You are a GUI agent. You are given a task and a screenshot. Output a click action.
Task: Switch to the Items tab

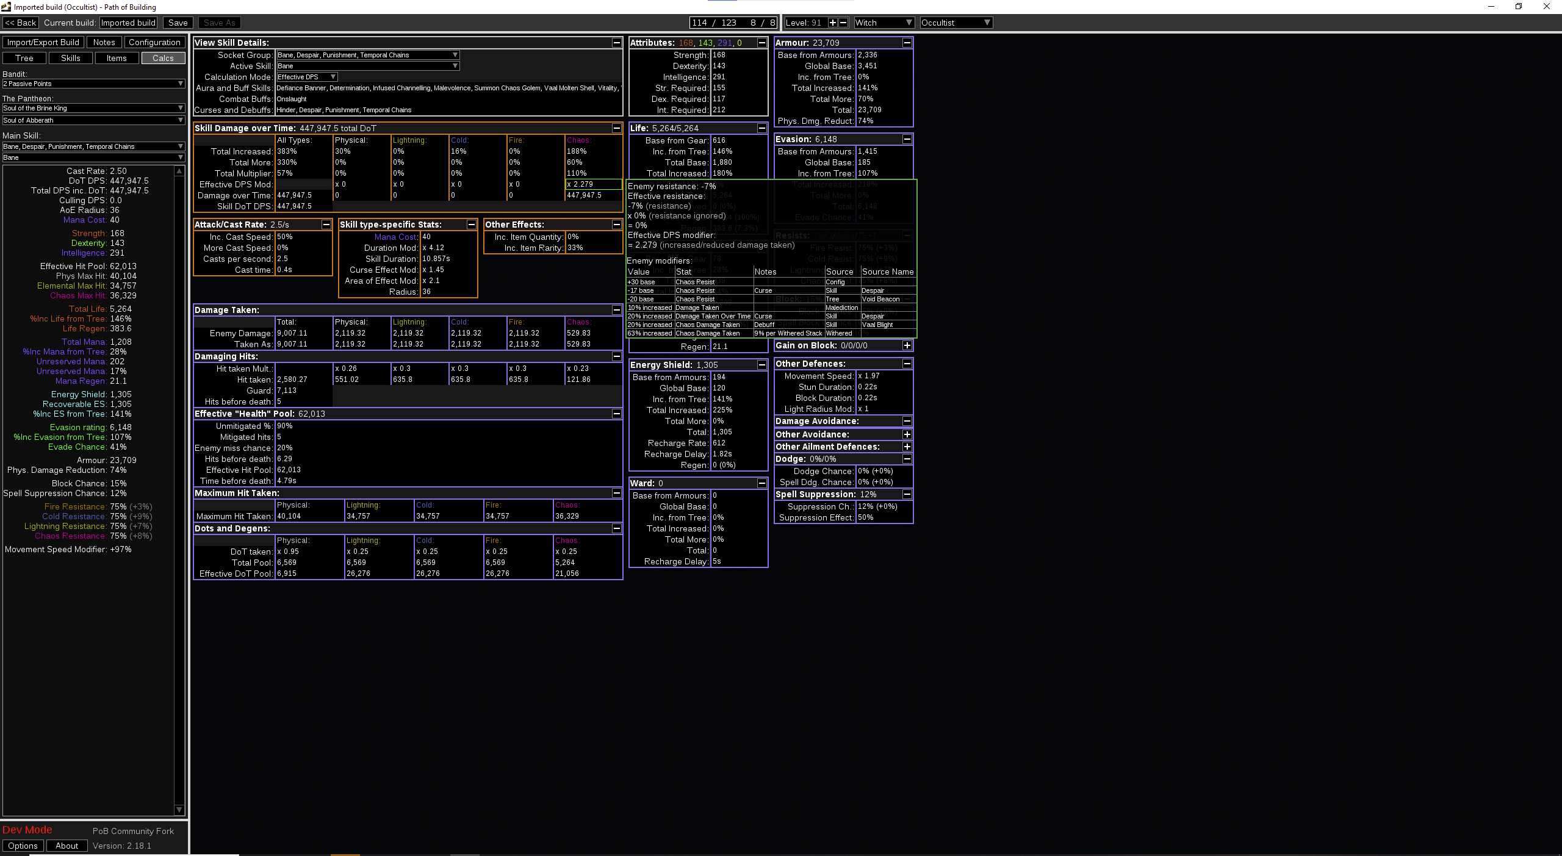[x=117, y=58]
